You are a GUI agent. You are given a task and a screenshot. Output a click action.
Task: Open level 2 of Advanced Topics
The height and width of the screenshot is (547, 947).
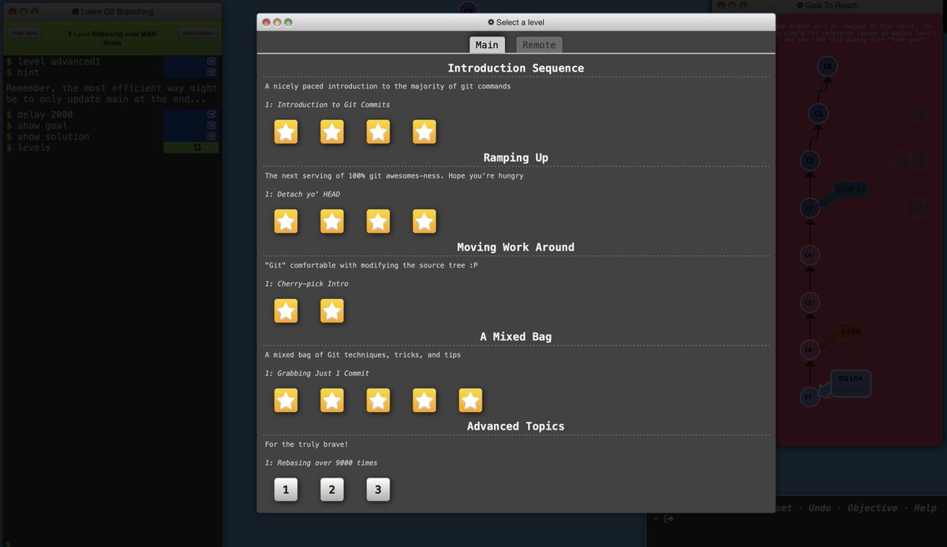click(331, 489)
